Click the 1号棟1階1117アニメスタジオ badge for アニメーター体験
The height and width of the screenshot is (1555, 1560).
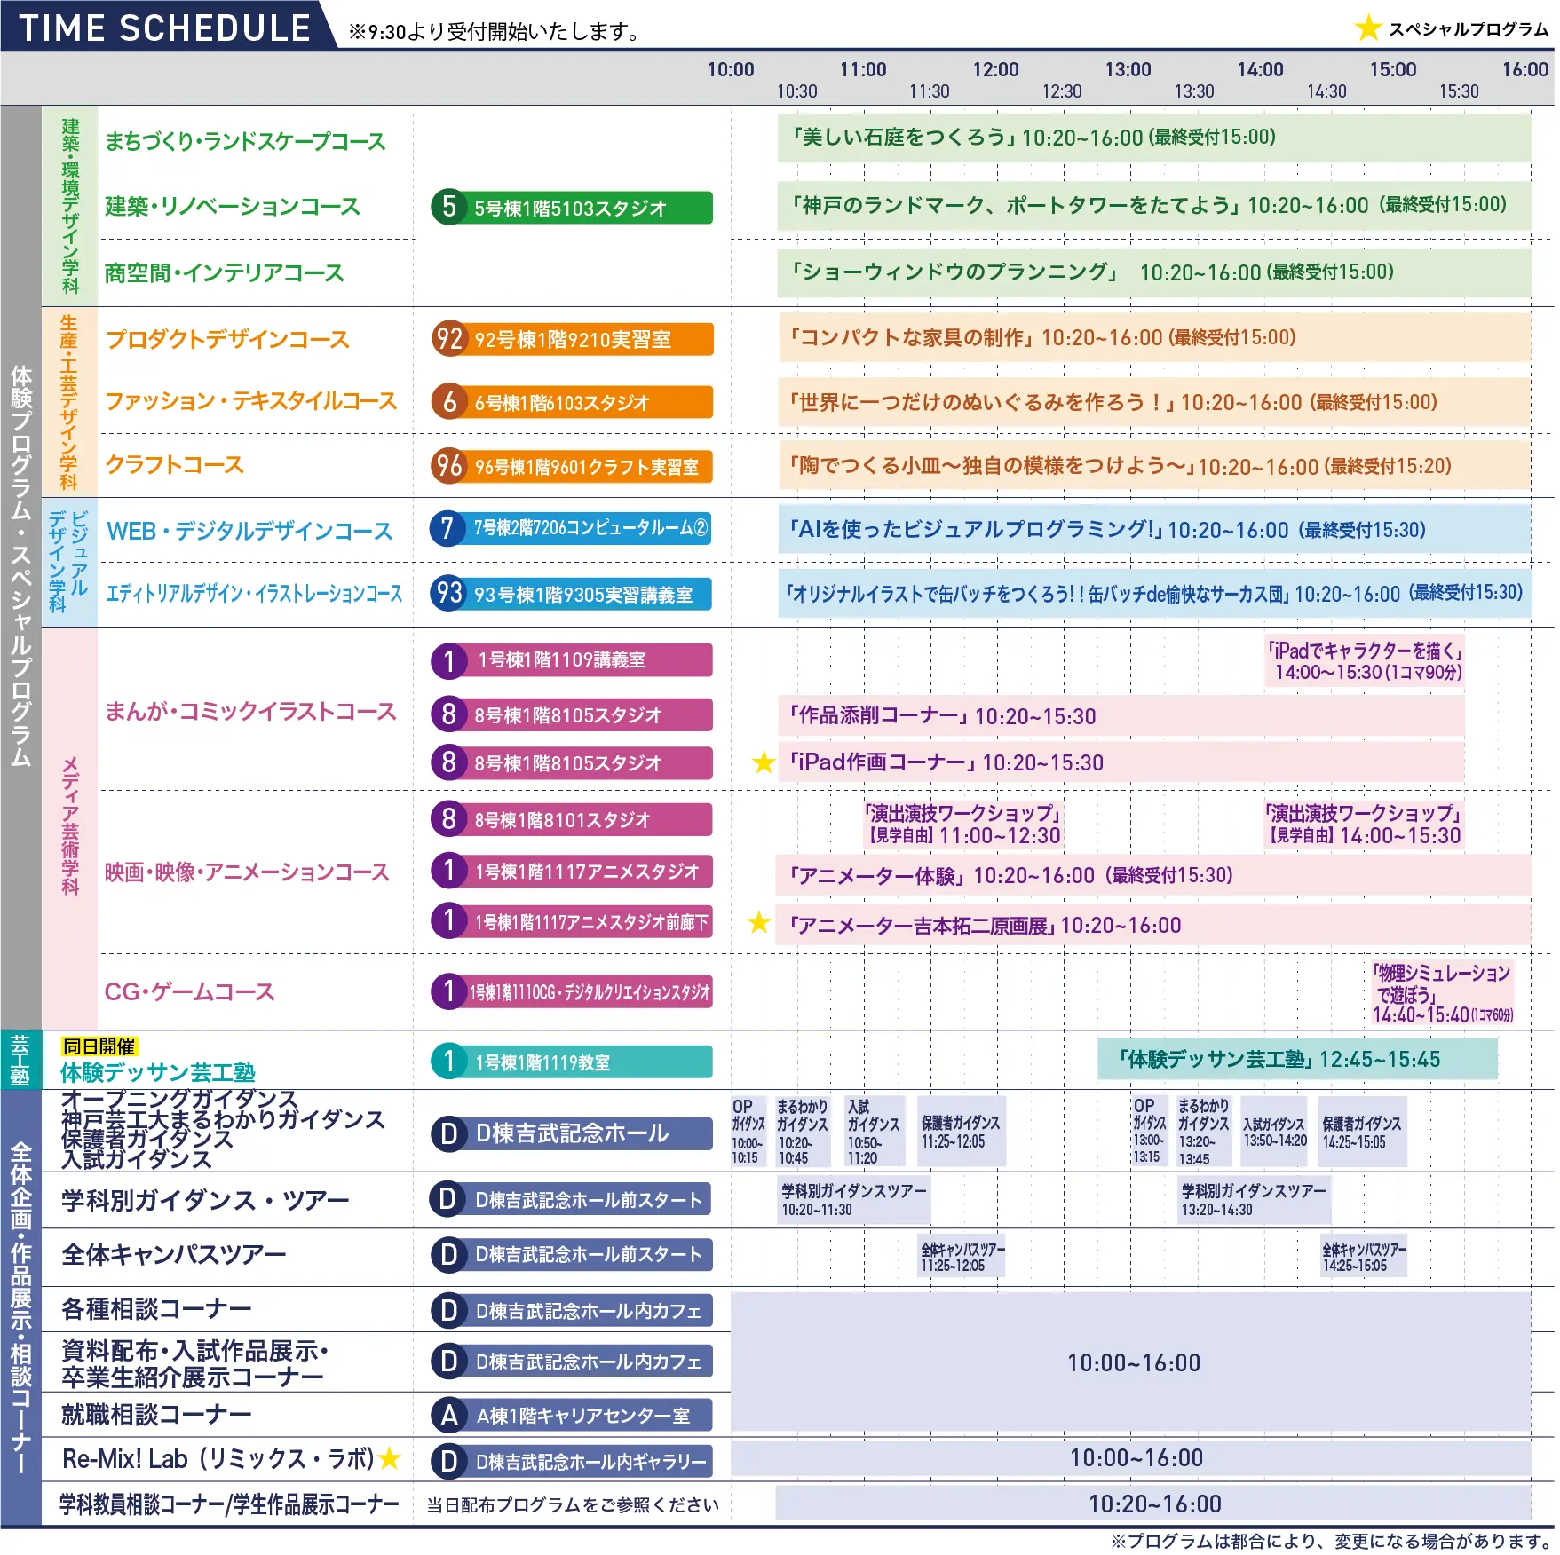(x=572, y=871)
